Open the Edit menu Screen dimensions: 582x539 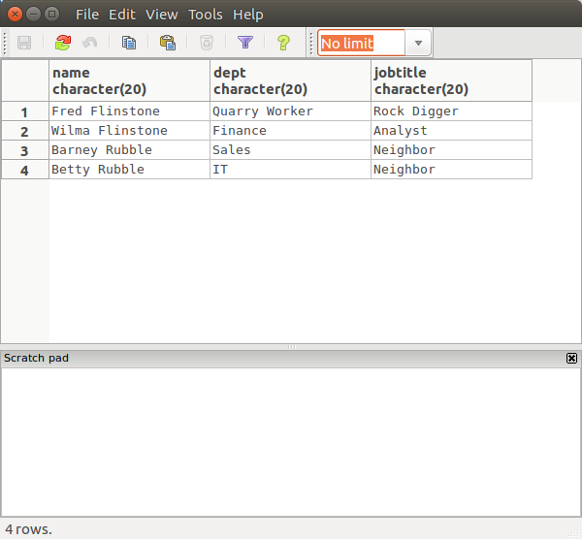point(122,15)
